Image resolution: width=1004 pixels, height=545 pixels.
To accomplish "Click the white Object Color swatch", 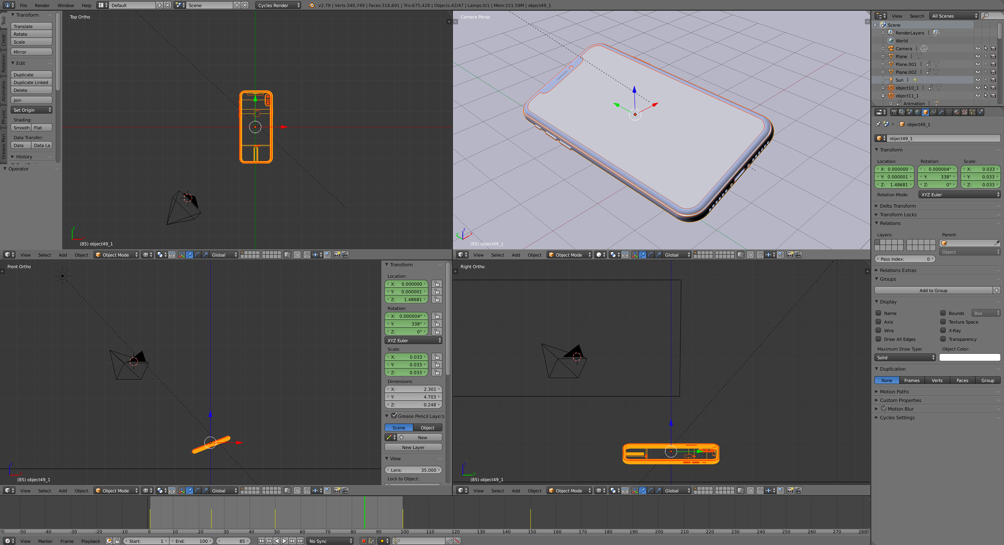I will click(x=969, y=358).
